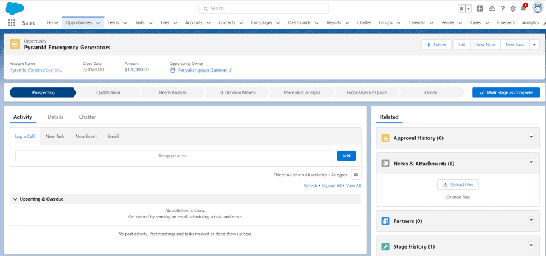Viewport: 546px width, 256px height.
Task: Open the Partners actions dropdown
Action: [x=531, y=220]
